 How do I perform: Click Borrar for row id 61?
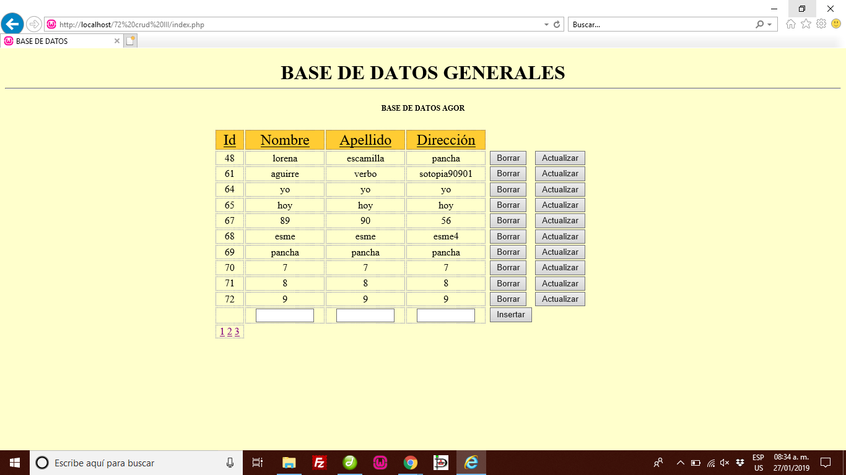pyautogui.click(x=508, y=174)
